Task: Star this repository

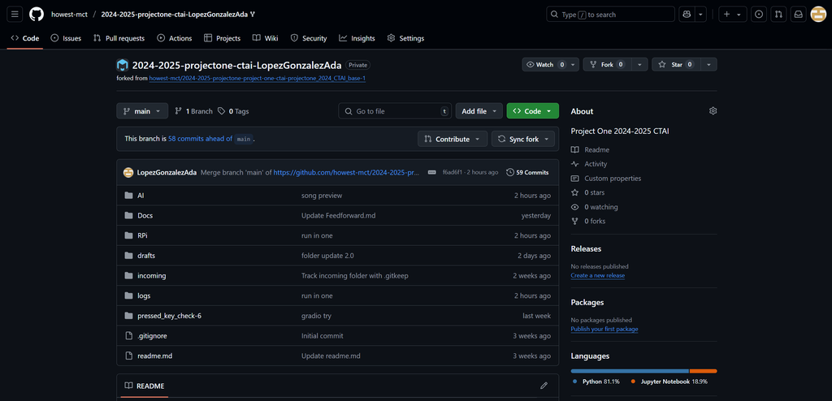Action: tap(676, 65)
